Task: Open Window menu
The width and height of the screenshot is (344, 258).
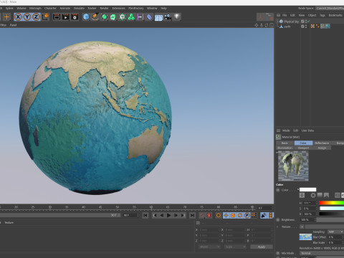Action: click(152, 8)
